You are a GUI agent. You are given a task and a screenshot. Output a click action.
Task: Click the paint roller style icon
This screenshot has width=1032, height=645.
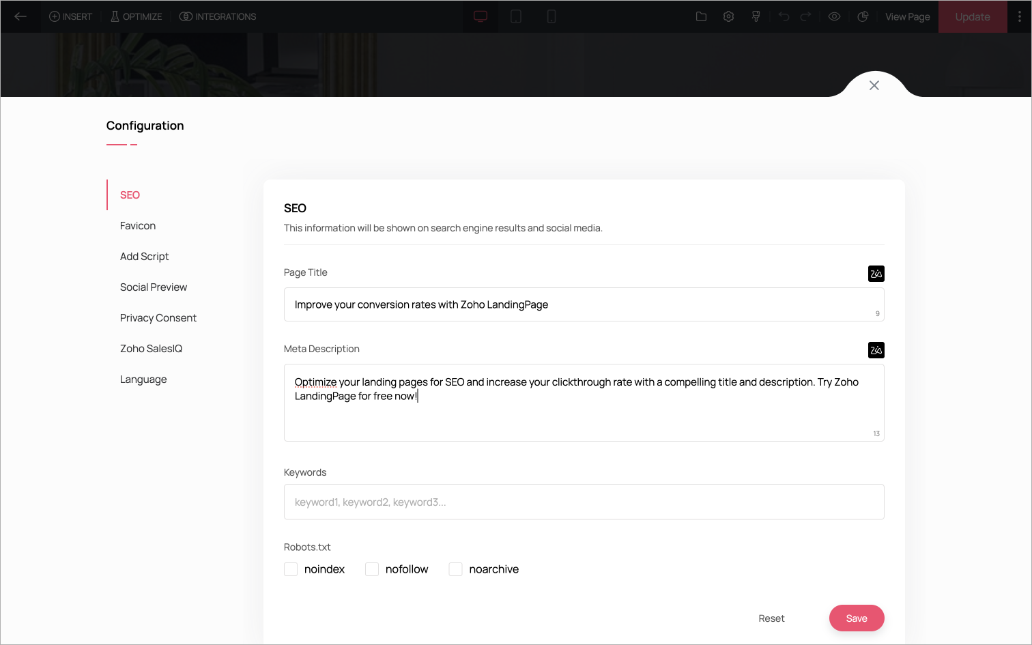(756, 16)
